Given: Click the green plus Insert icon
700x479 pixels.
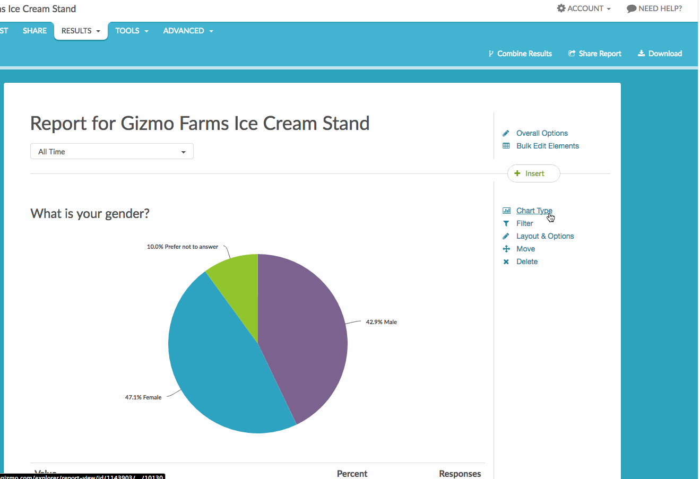Looking at the screenshot, I should (517, 173).
